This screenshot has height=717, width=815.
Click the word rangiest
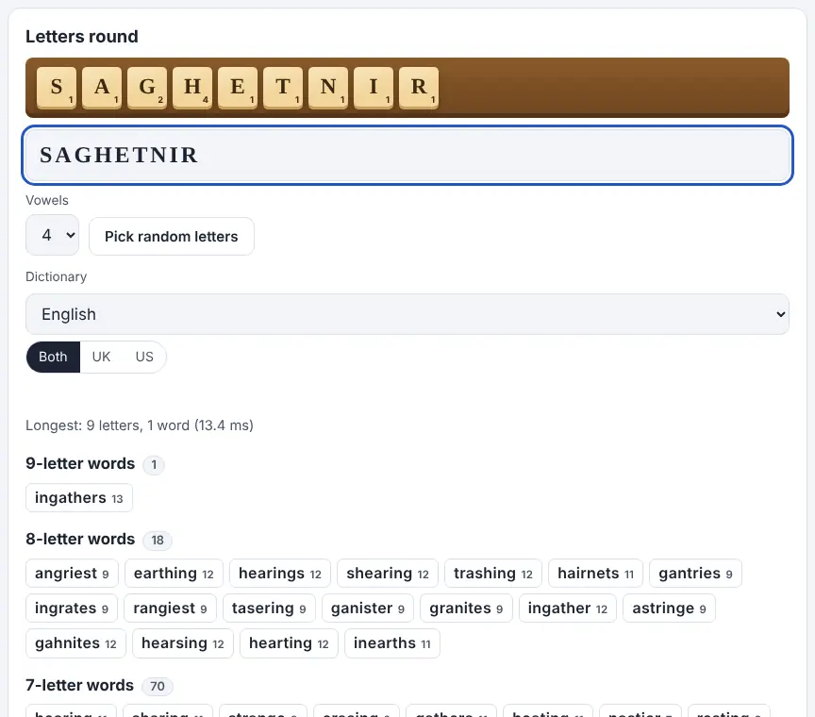coord(170,609)
